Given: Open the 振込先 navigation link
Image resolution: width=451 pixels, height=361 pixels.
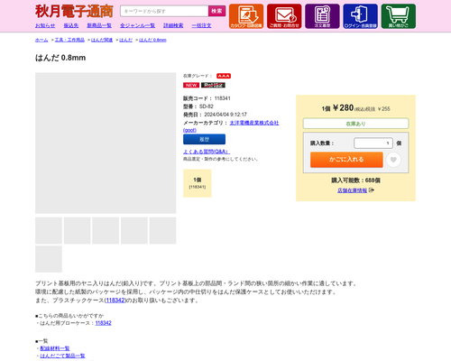Looking at the screenshot, I should 71,25.
